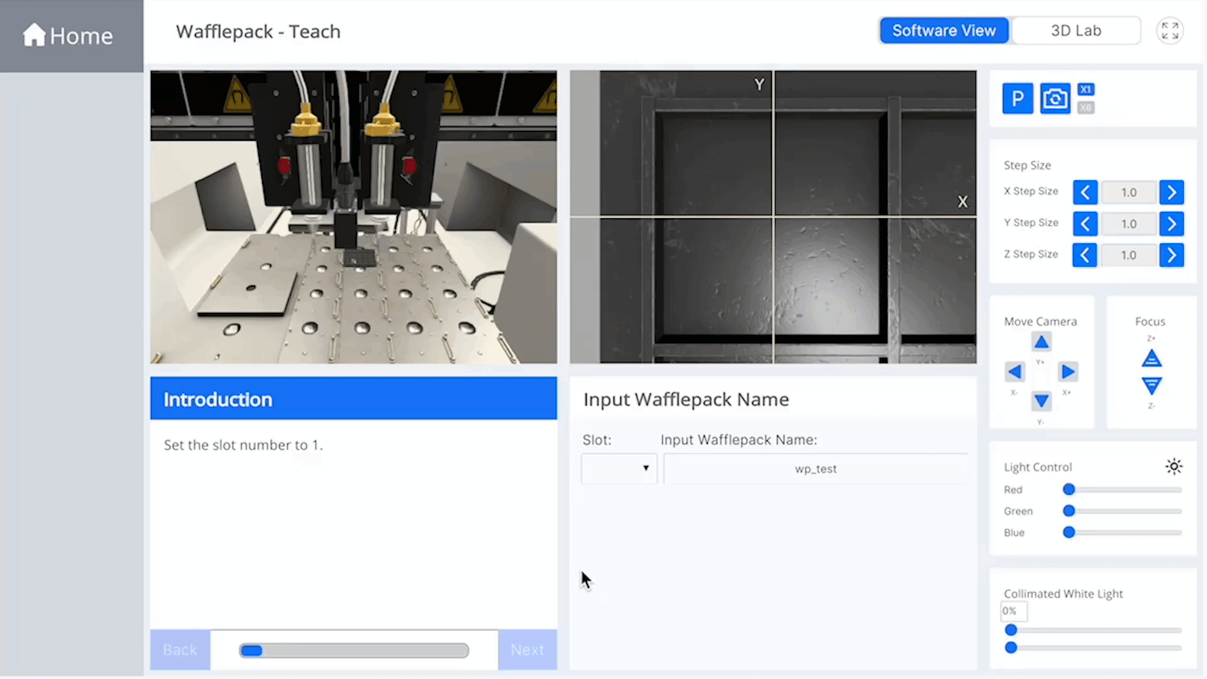1207x679 pixels.
Task: Select the X6 magnification toggle
Action: click(1086, 108)
